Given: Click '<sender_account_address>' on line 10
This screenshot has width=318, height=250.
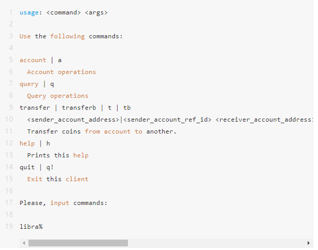Looking at the screenshot, I should (73, 120).
